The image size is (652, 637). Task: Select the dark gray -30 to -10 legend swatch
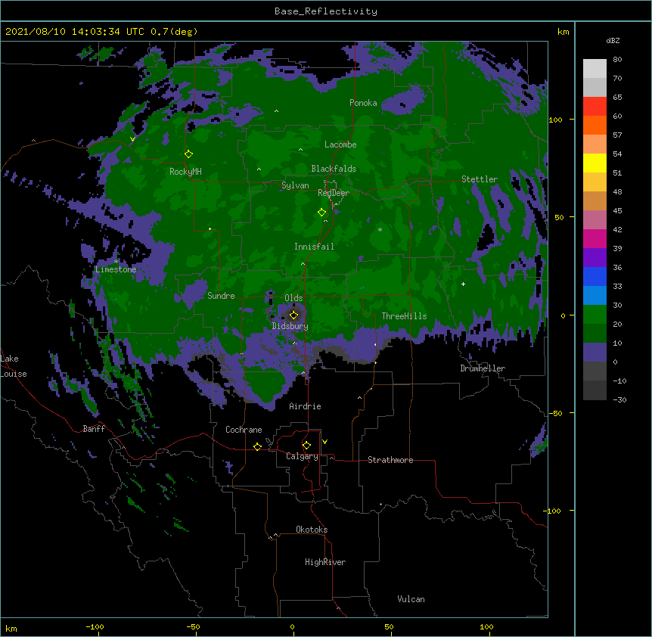595,390
